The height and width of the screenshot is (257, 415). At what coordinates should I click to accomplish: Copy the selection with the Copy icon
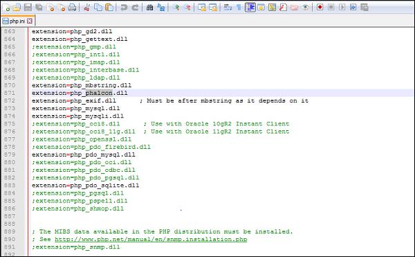(x=98, y=8)
